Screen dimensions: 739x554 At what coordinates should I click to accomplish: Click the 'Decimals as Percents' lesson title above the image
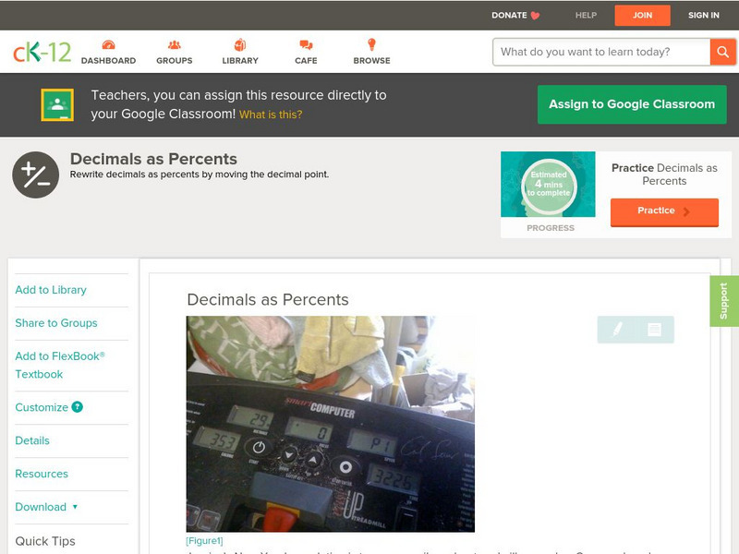point(268,299)
